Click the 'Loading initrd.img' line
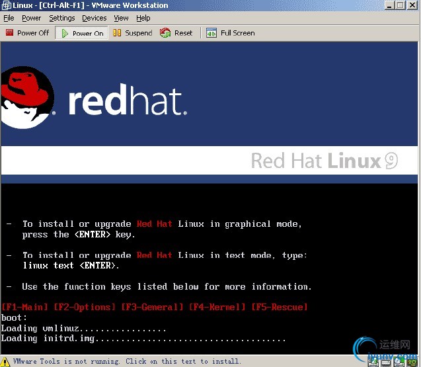 pyautogui.click(x=143, y=339)
